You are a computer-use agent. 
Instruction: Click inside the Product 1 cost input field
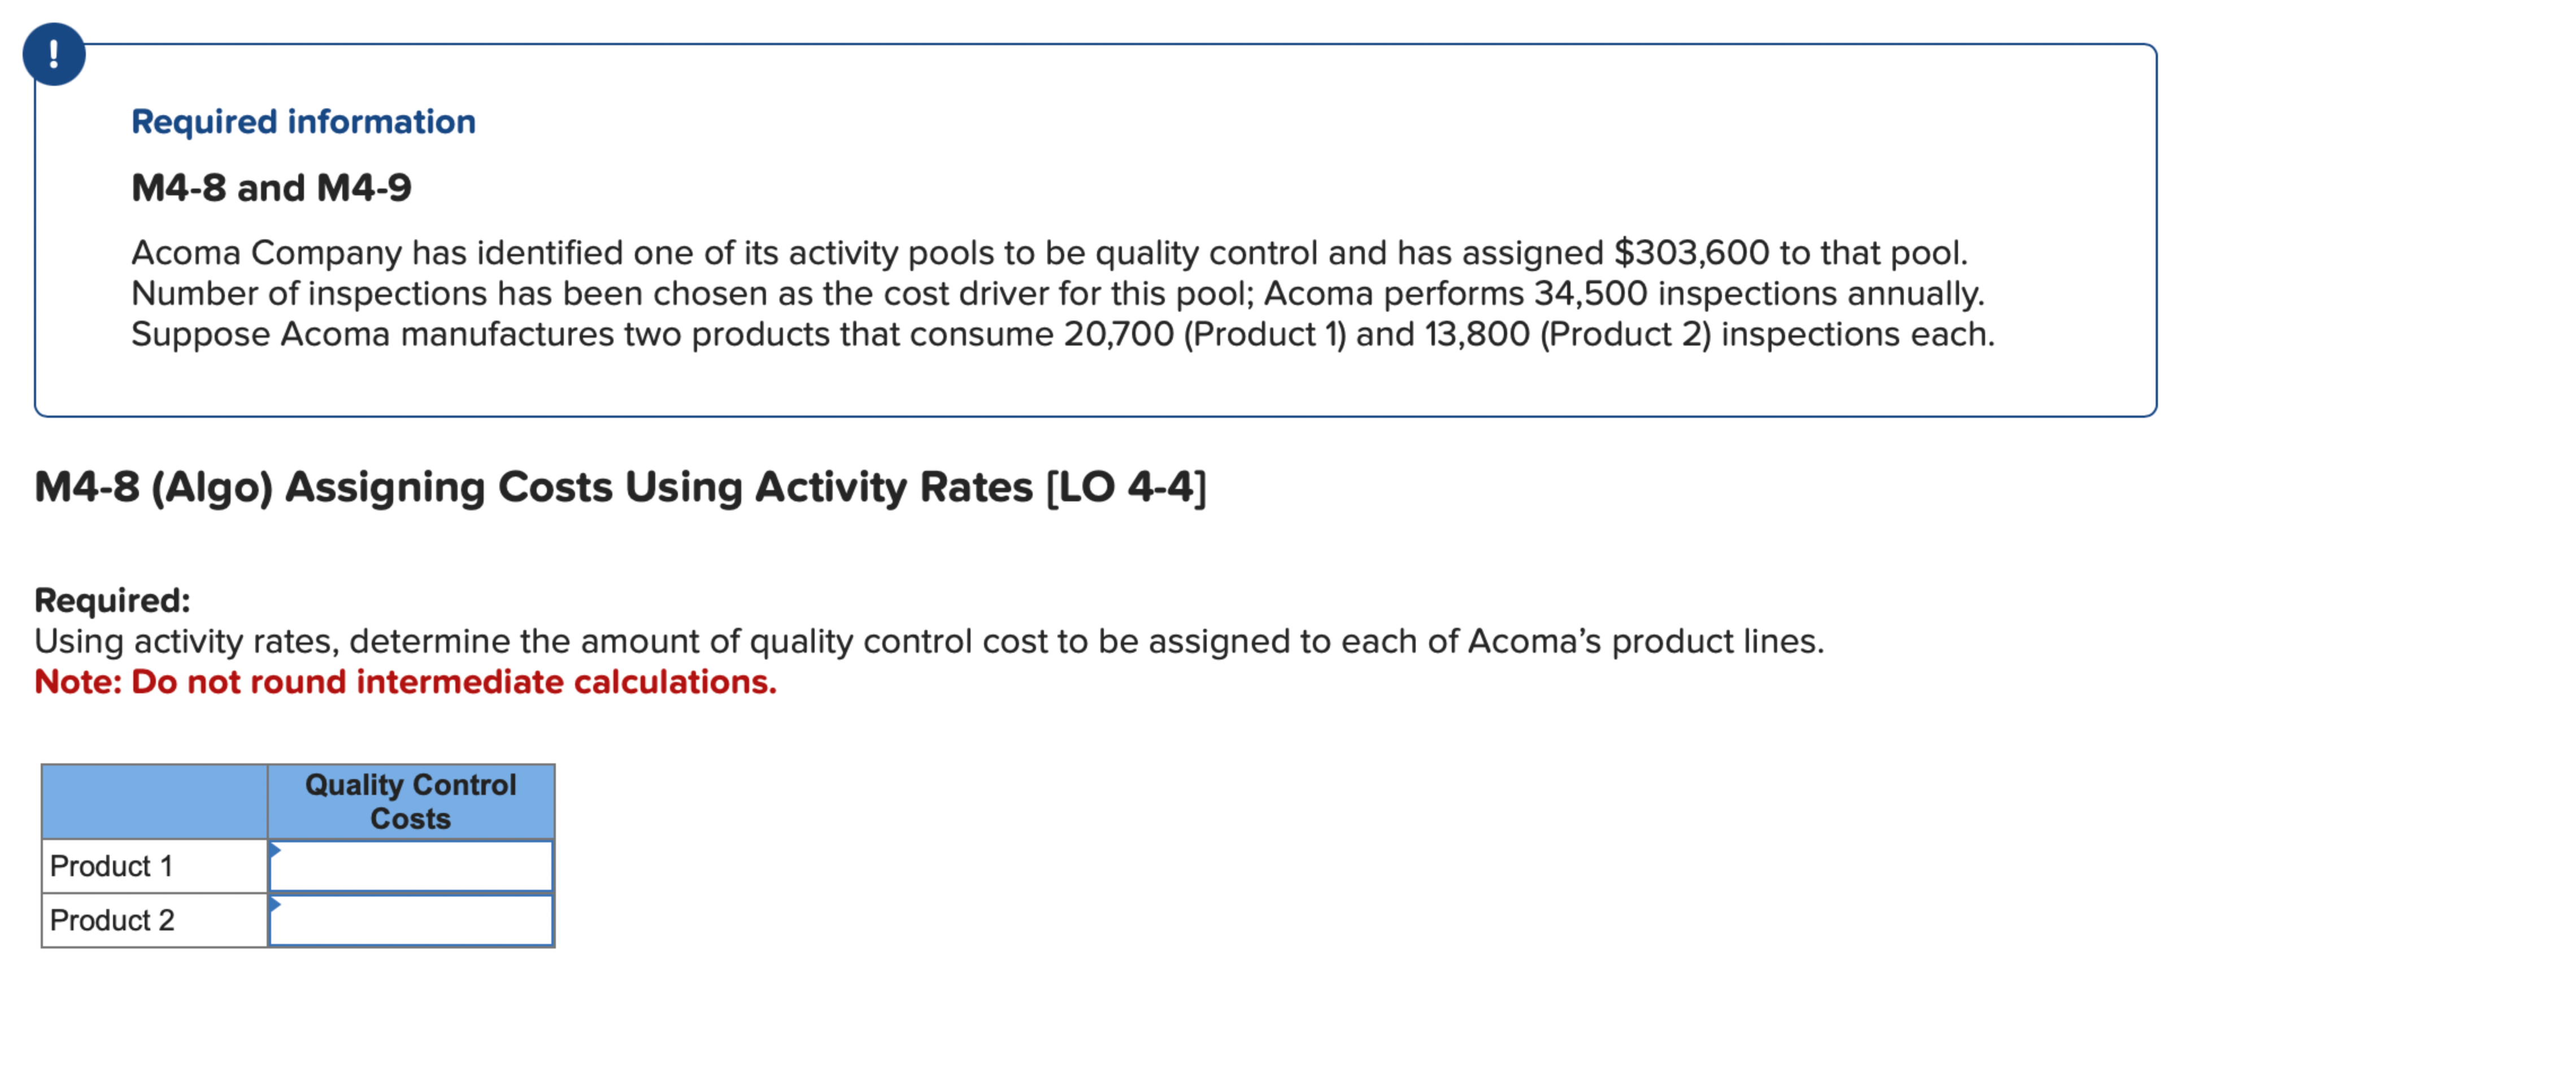(410, 867)
